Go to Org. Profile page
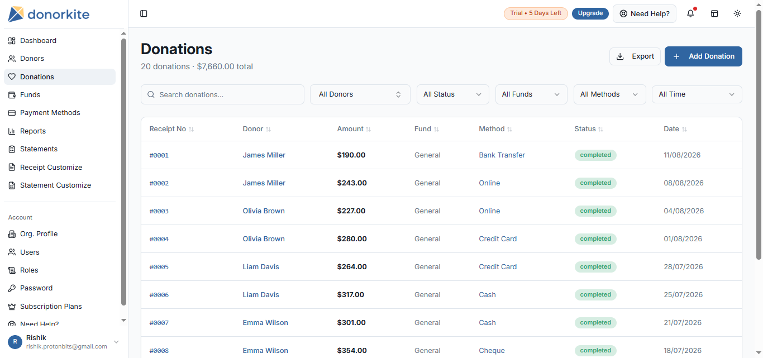 (60, 234)
